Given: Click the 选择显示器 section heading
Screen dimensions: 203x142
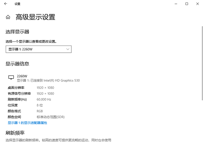Looking at the screenshot, I should click(17, 32).
